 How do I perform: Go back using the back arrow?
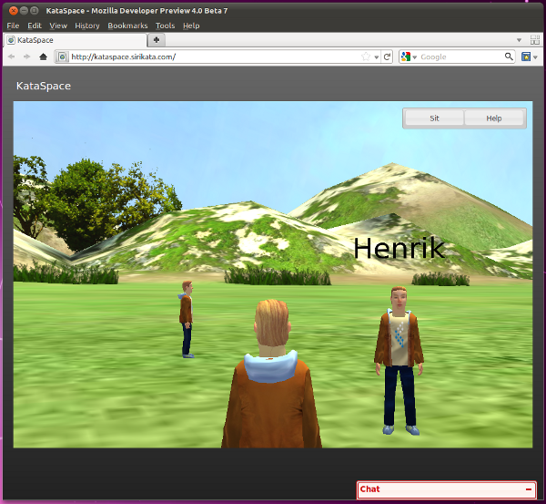(x=11, y=57)
